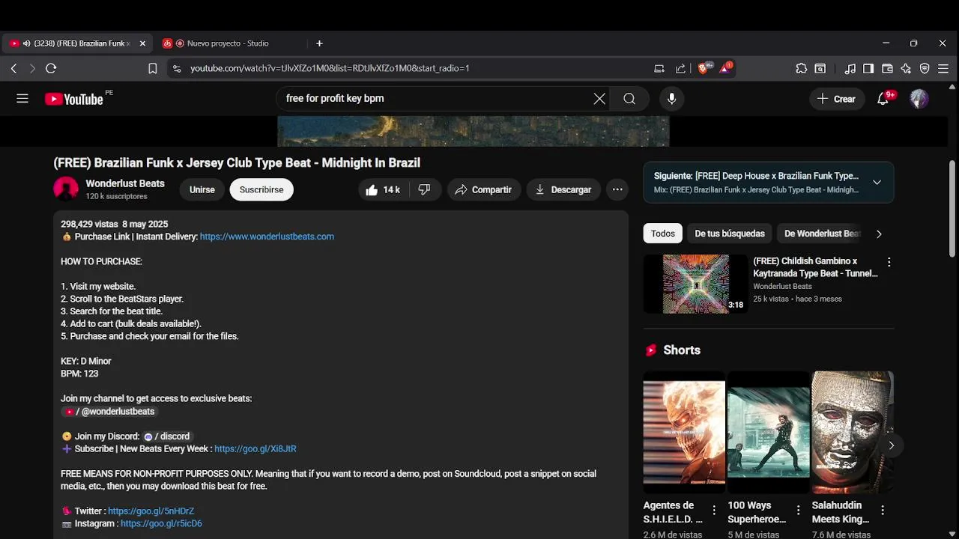Open the media control music note icon
This screenshot has height=539, width=959.
click(x=850, y=68)
